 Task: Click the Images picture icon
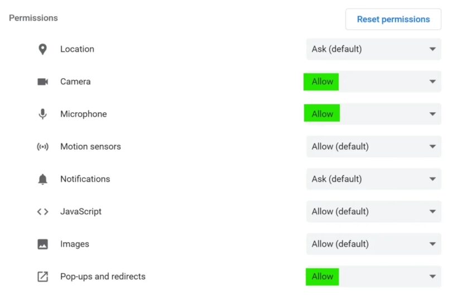[42, 244]
